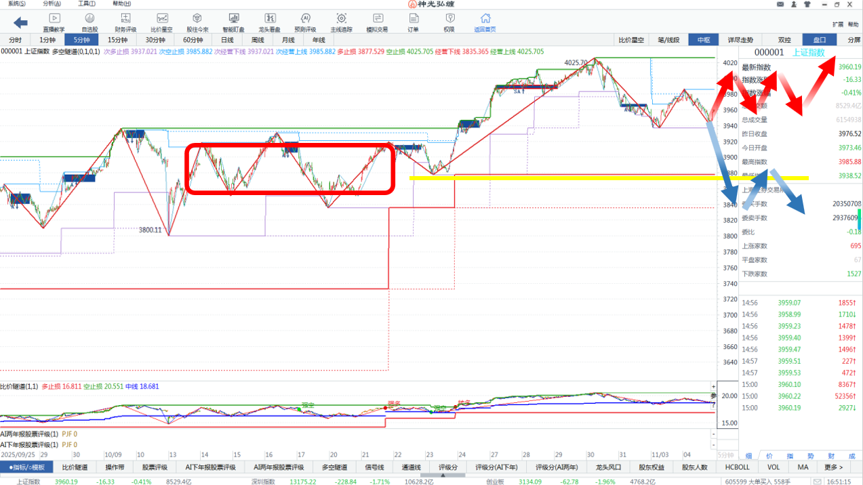Open the 直播教学 live teaching icon
This screenshot has width=863, height=485.
pyautogui.click(x=54, y=22)
